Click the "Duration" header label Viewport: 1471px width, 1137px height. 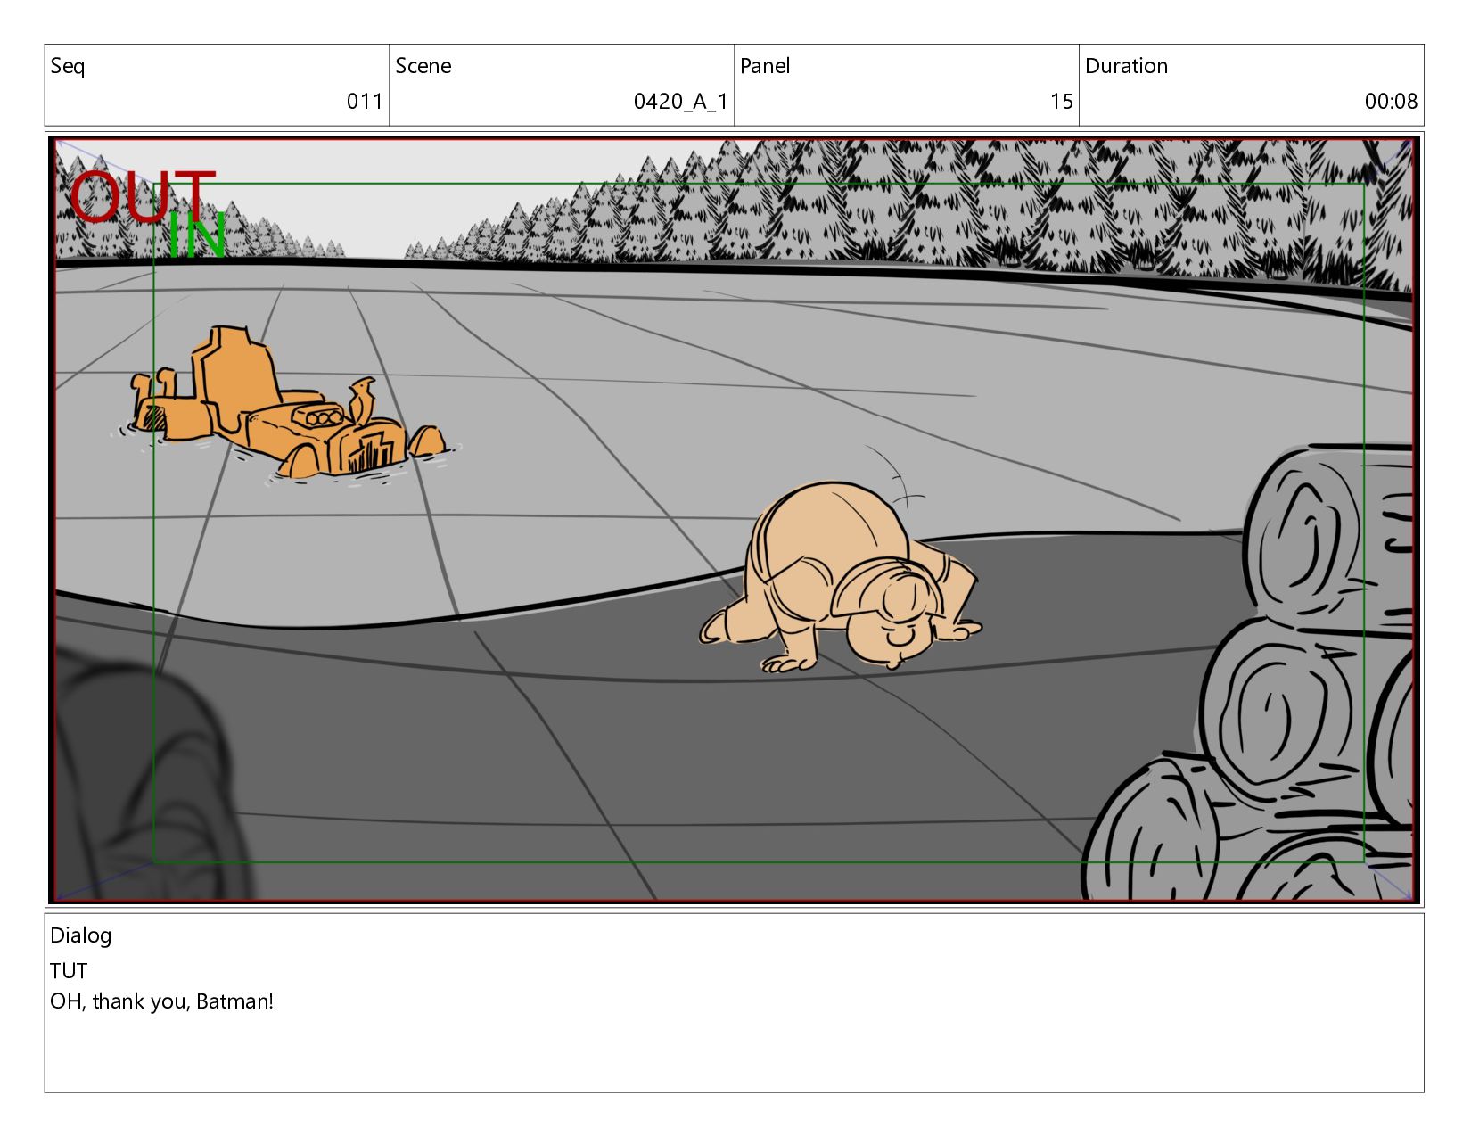point(1126,66)
